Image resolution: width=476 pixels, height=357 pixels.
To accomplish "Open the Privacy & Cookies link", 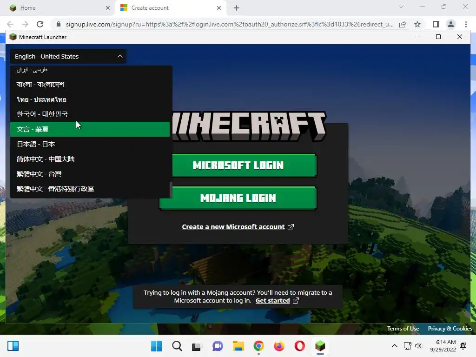I will (x=450, y=329).
